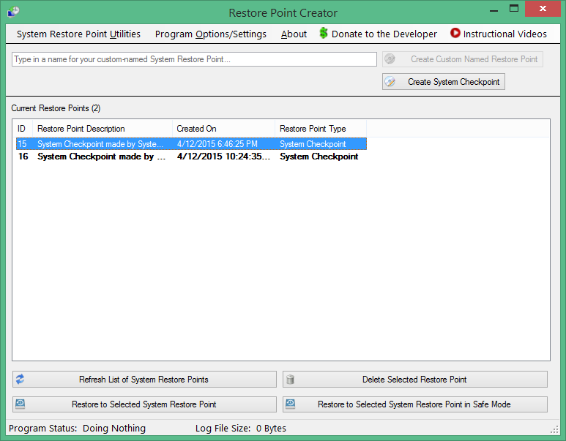The height and width of the screenshot is (441, 566).
Task: Select restore point created at 6:46:25 PM
Action: tap(216, 144)
